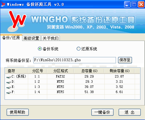Sort by 总容量(G) column header
Image resolution: width=145 pixels, height=120 pixels.
pyautogui.click(x=89, y=71)
